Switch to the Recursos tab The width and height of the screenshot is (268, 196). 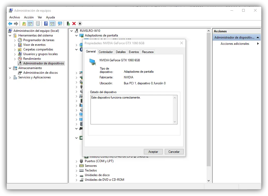click(148, 52)
